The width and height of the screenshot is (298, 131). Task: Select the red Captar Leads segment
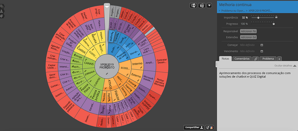[52, 67]
